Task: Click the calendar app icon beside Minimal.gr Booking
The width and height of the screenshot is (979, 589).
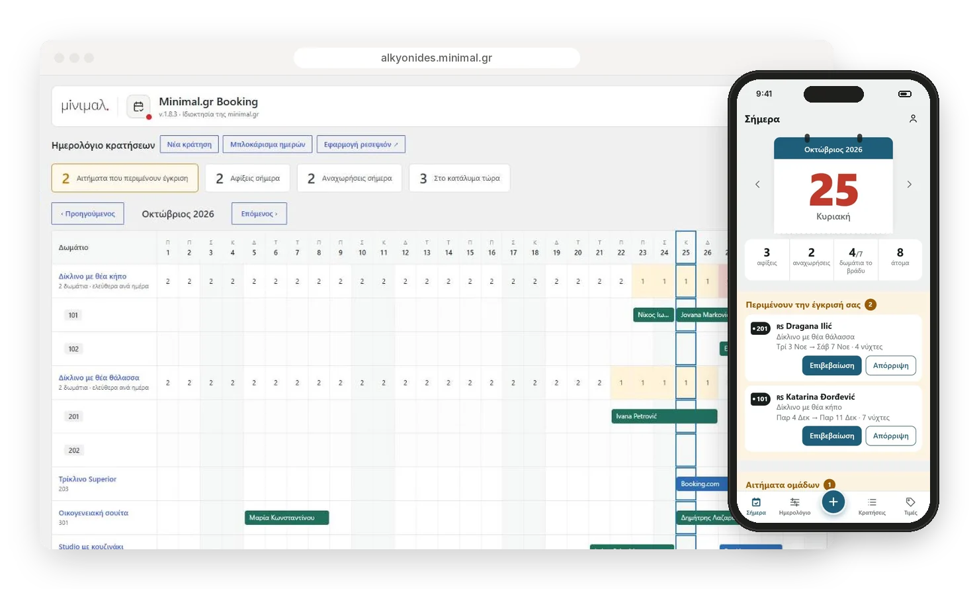Action: pos(138,107)
